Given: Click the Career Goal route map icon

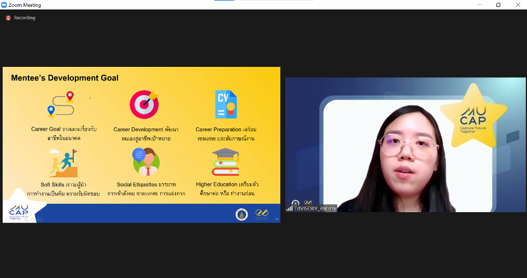Looking at the screenshot, I should coord(61,104).
